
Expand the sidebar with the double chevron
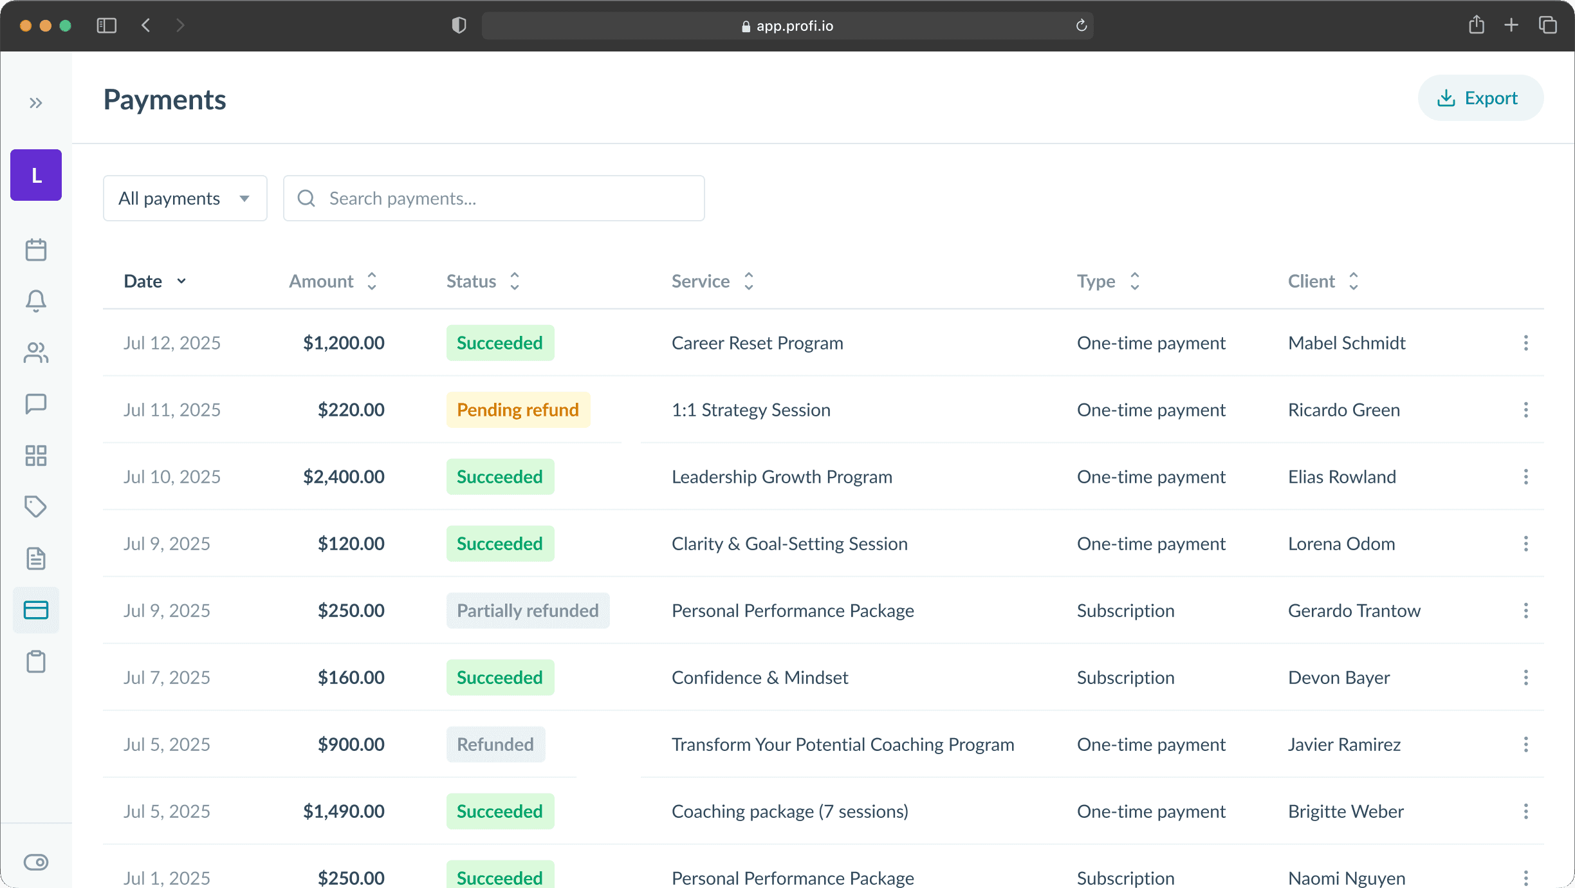[36, 103]
